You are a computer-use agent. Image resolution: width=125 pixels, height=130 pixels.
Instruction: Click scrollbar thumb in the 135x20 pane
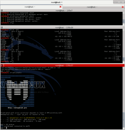(x=124, y=59)
